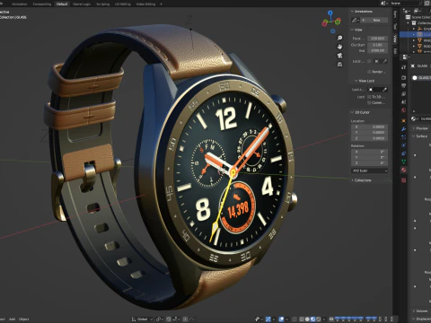Open Object properties orange square icon
Screen dimensions: 431x323
(x=404, y=120)
